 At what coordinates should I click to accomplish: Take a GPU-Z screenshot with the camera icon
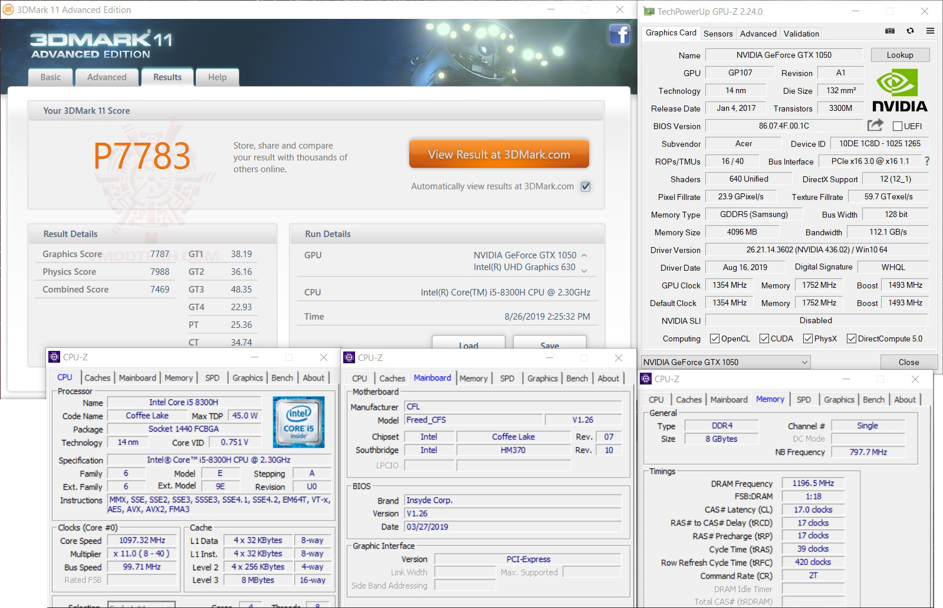click(x=890, y=31)
